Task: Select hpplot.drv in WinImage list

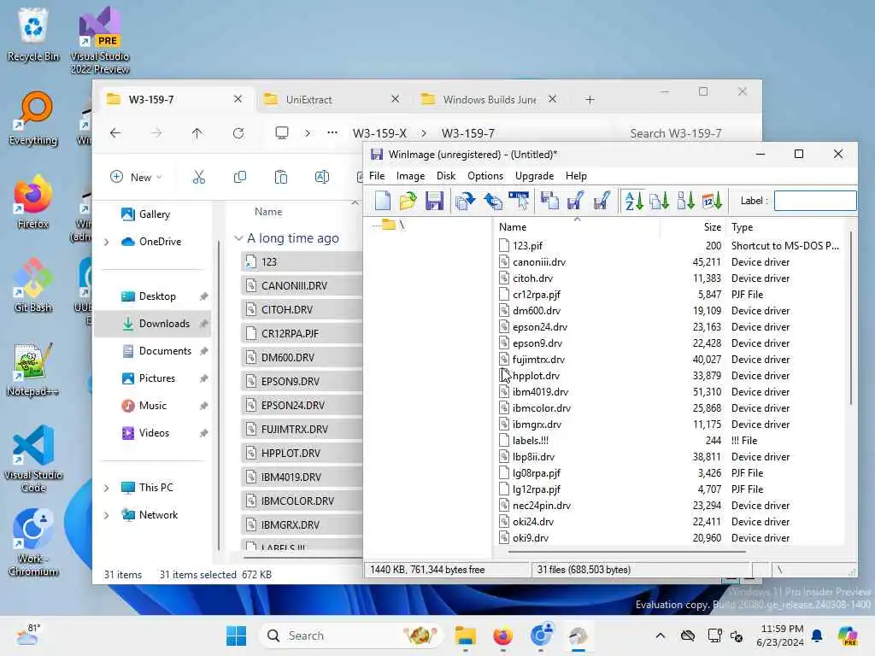Action: 536,376
